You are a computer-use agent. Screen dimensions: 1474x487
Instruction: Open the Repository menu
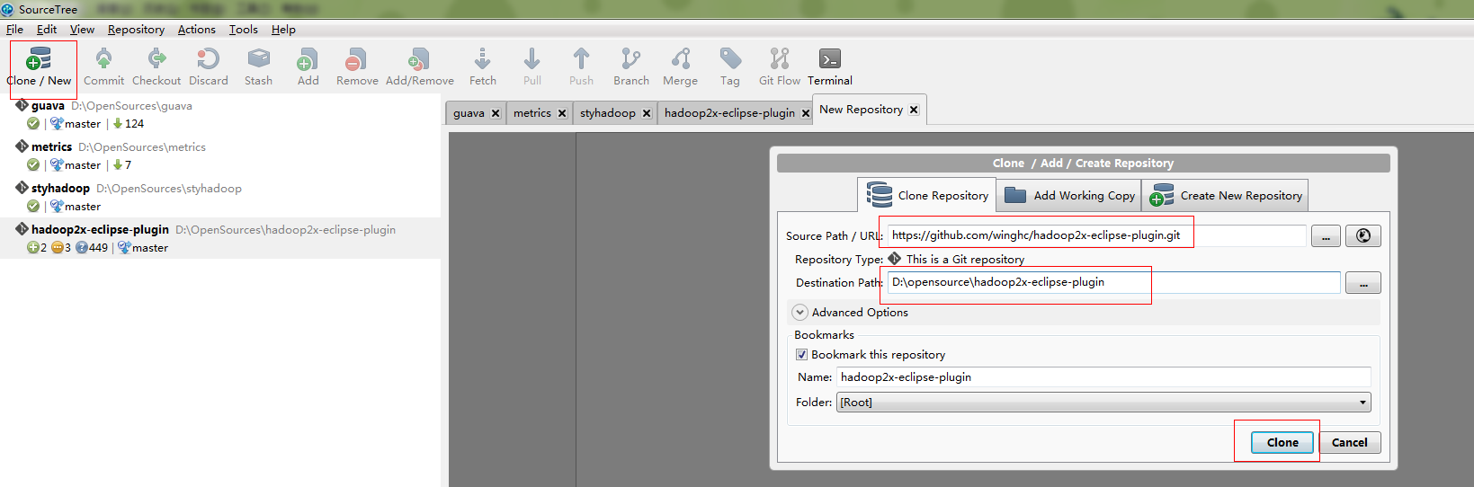(136, 30)
